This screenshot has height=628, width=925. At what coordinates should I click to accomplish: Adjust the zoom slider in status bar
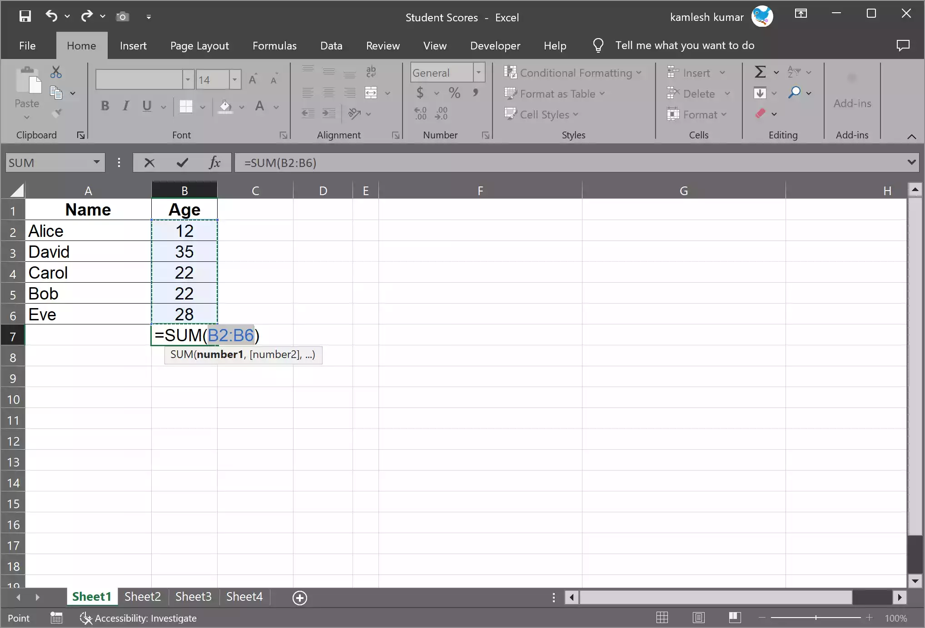click(x=816, y=618)
